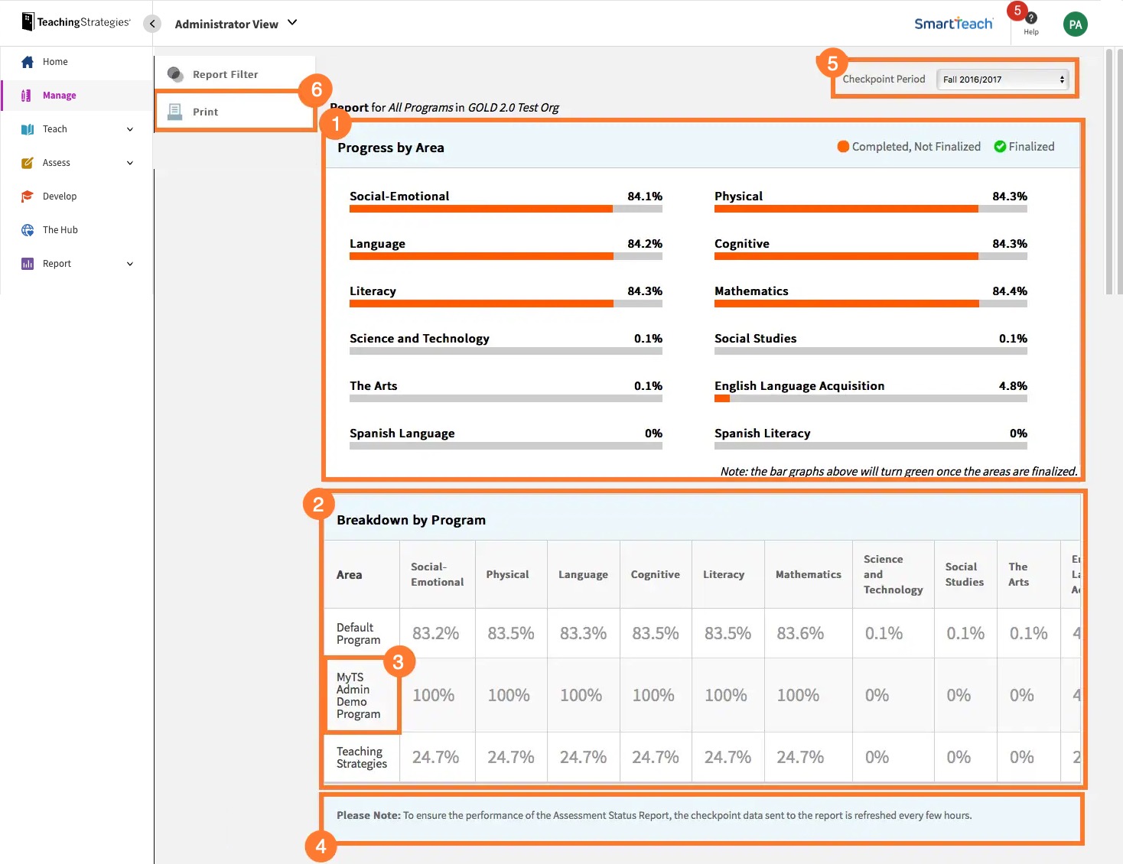Expand the Report navigation section
The width and height of the screenshot is (1123, 864).
(x=129, y=263)
